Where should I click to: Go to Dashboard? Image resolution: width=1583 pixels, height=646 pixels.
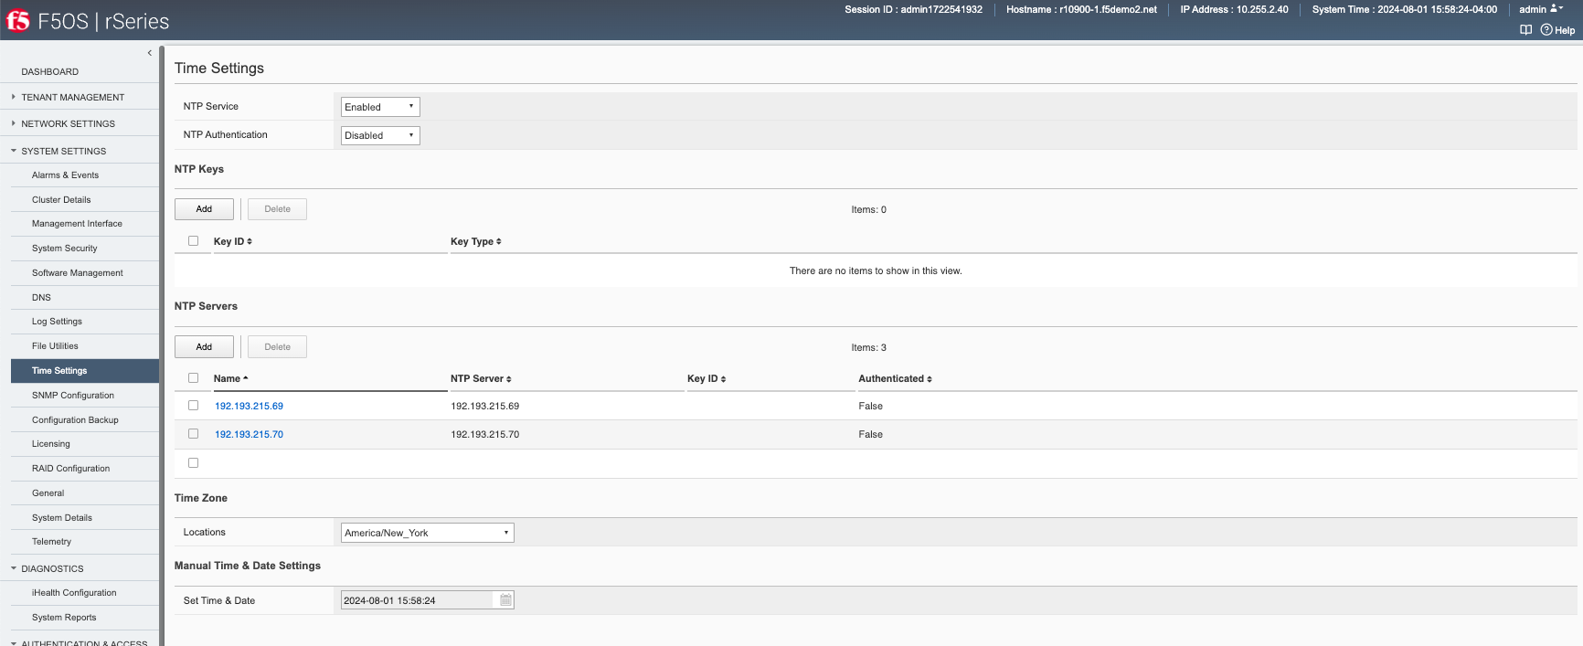(x=50, y=71)
